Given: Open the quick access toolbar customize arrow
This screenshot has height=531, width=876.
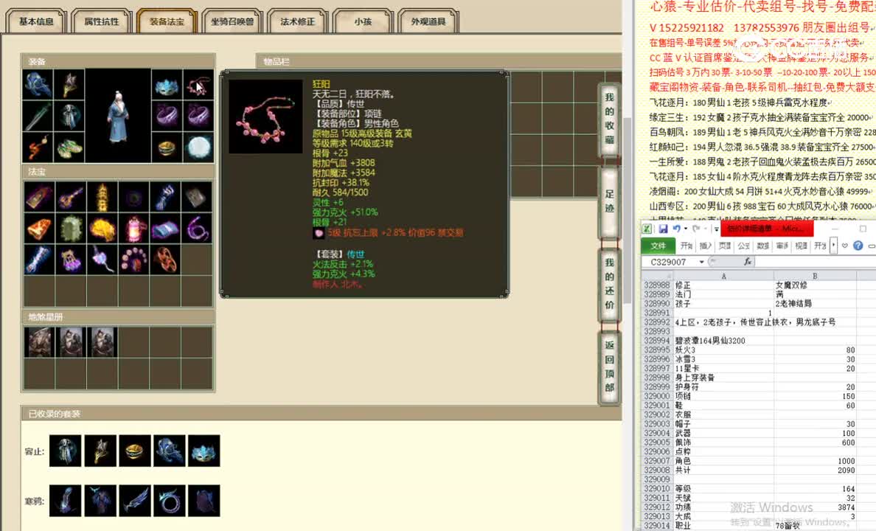Looking at the screenshot, I should tap(716, 229).
